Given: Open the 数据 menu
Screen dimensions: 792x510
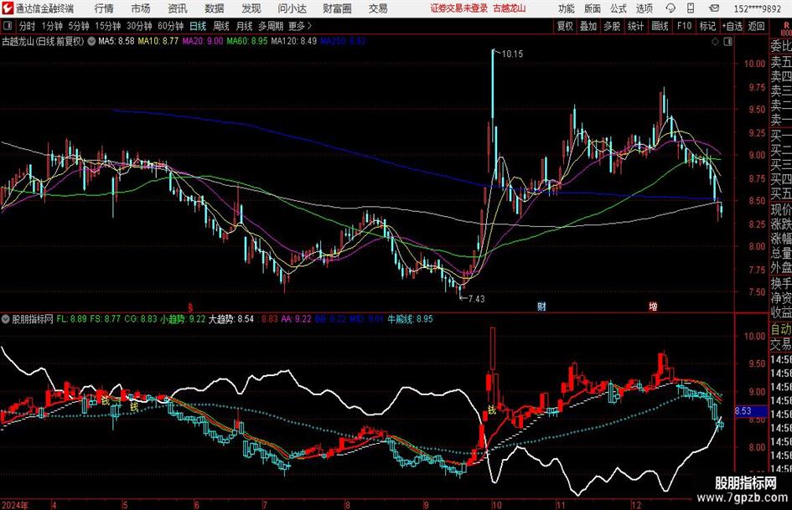Looking at the screenshot, I should click(215, 8).
